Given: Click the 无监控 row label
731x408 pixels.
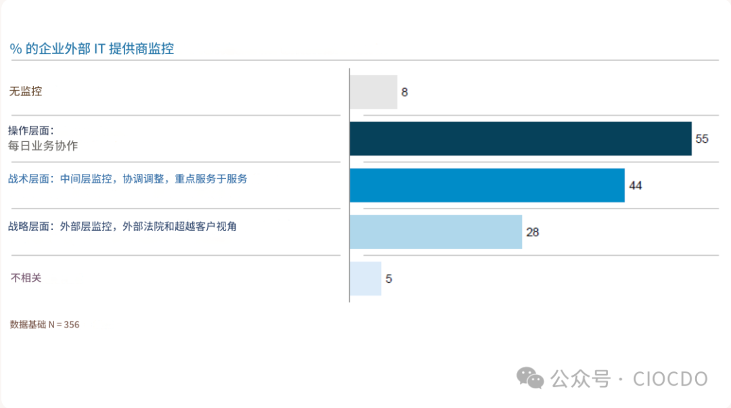Looking at the screenshot, I should tap(26, 91).
